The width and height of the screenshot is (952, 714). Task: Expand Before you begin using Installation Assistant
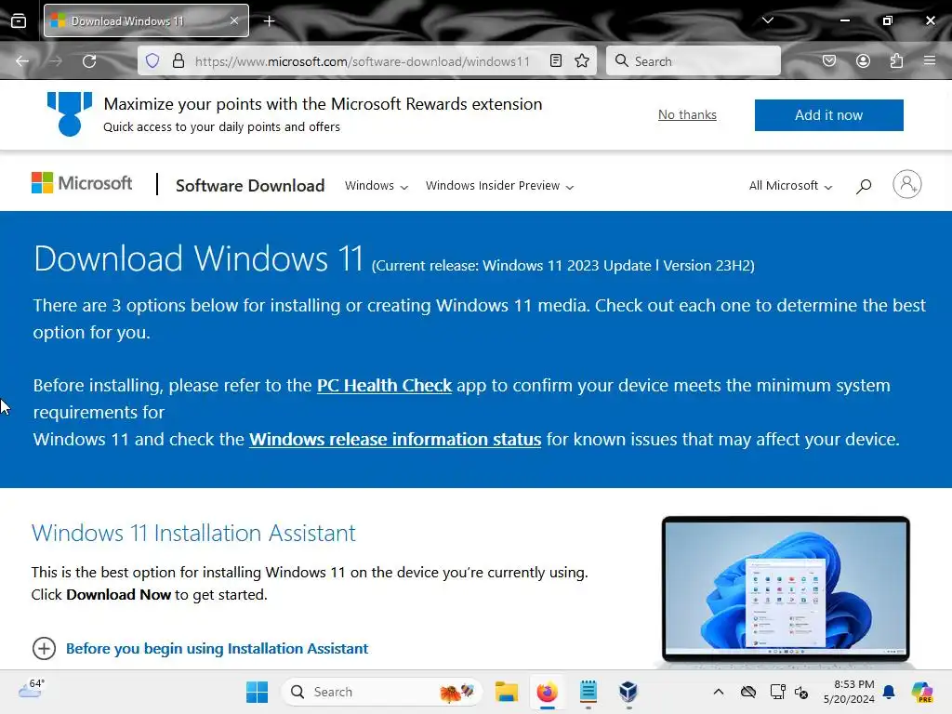pos(201,648)
